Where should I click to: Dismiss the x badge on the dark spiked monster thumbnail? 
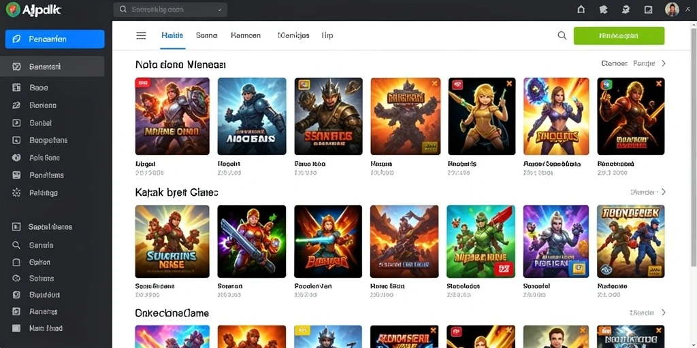(x=434, y=83)
